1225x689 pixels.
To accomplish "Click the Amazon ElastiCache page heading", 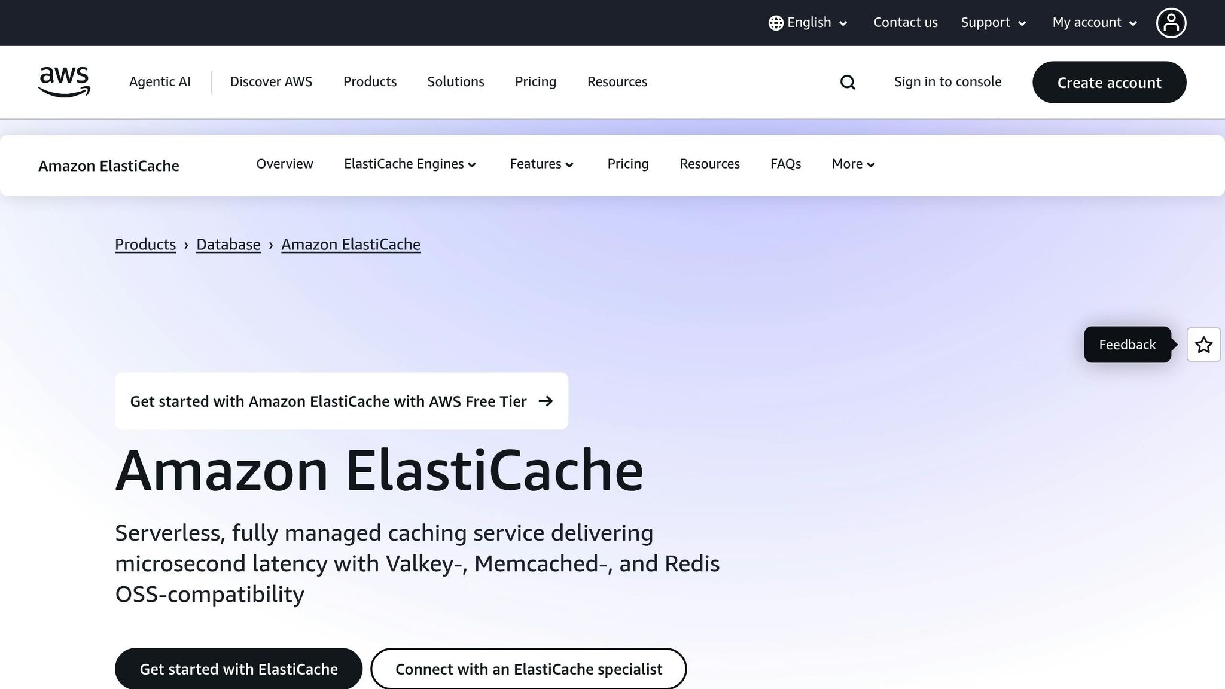I will pyautogui.click(x=379, y=470).
